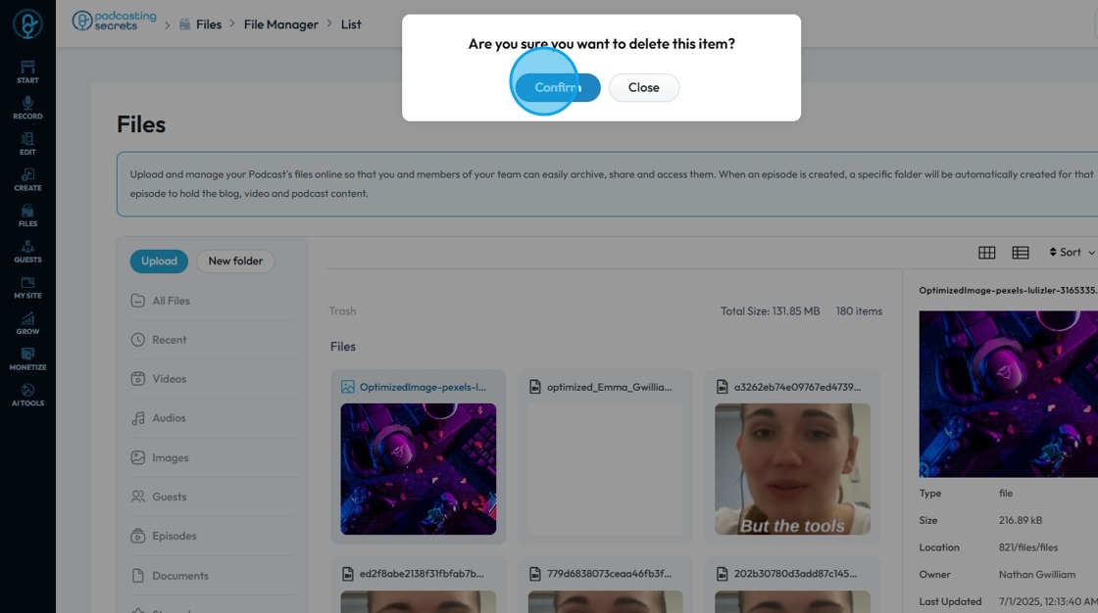1098x613 pixels.
Task: Confirm deleting the item
Action: (x=558, y=87)
